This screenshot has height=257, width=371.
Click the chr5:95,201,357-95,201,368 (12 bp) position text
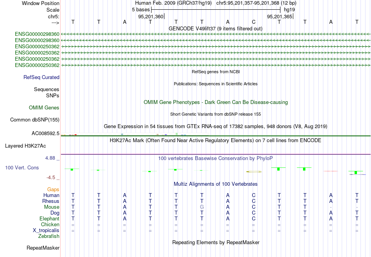point(256,3)
